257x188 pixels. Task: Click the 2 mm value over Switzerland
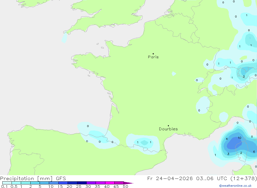click(x=244, y=76)
